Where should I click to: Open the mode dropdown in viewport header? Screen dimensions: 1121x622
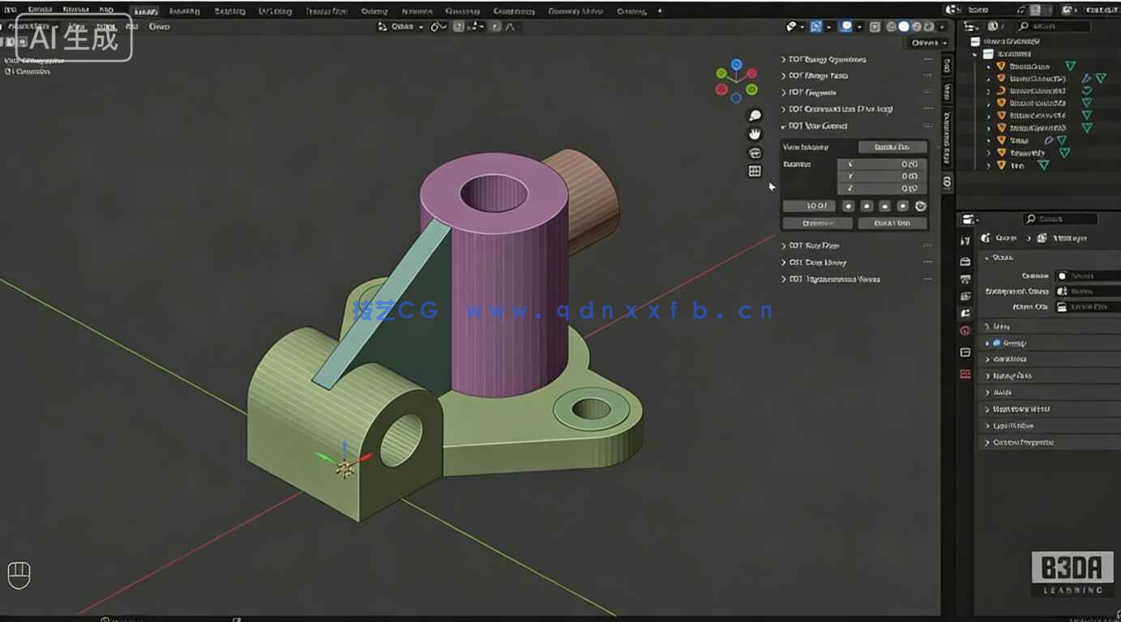(403, 27)
